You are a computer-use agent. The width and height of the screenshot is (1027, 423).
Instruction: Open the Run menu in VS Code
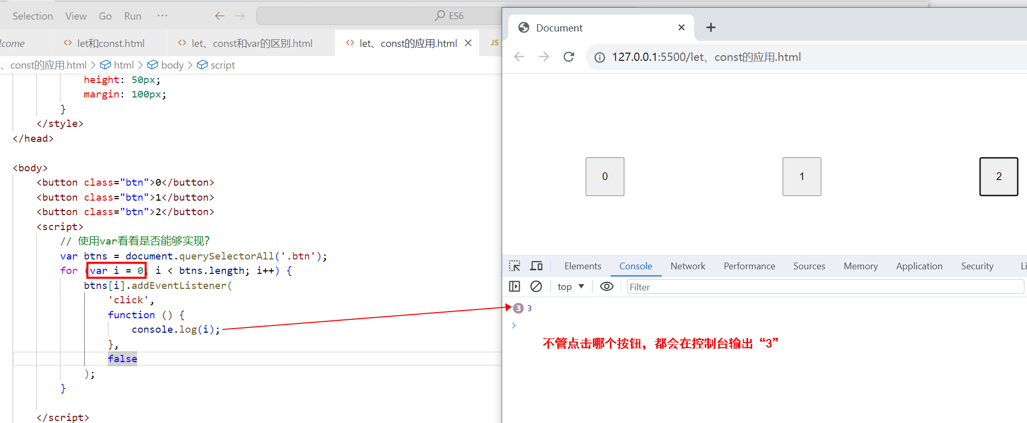[132, 16]
